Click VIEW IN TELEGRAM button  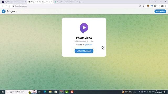(x=84, y=51)
